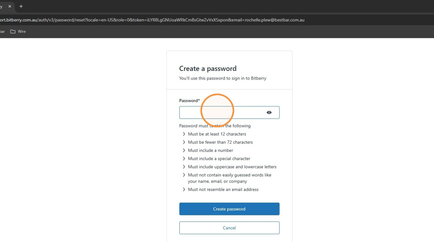Click the Create password button

pyautogui.click(x=229, y=209)
